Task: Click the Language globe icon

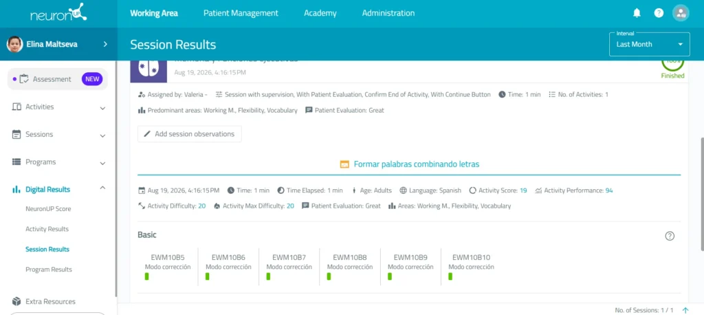Action: [x=403, y=191]
